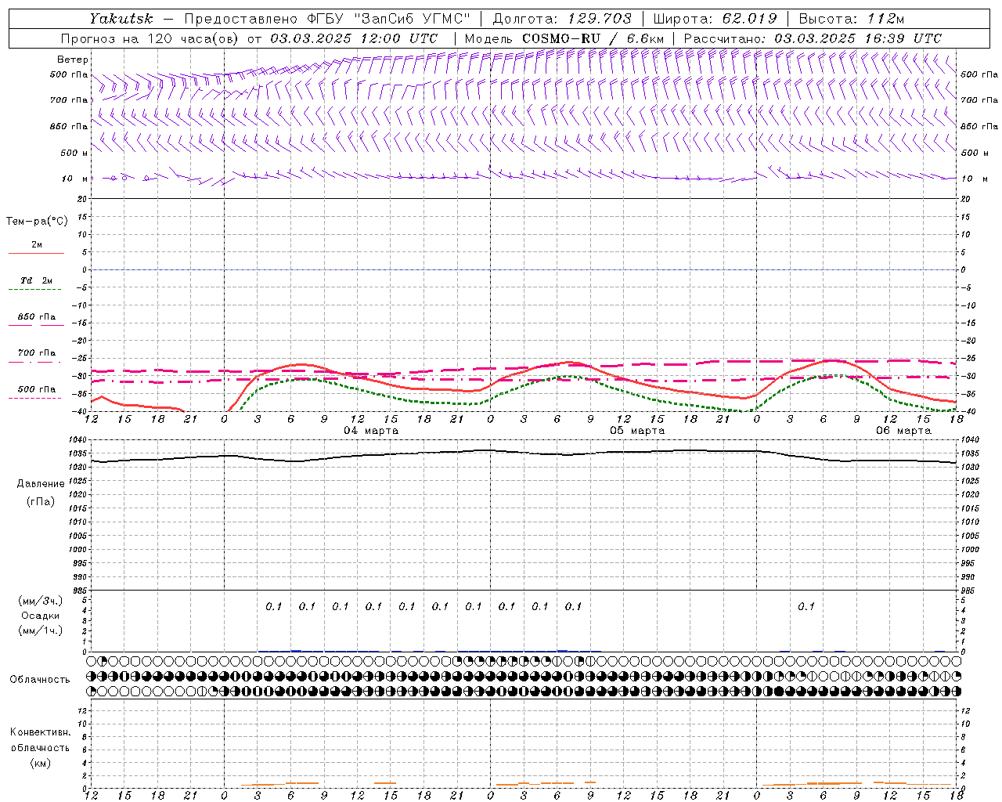Click the (мм/1ч.) precipitation unit label

pyautogui.click(x=40, y=630)
